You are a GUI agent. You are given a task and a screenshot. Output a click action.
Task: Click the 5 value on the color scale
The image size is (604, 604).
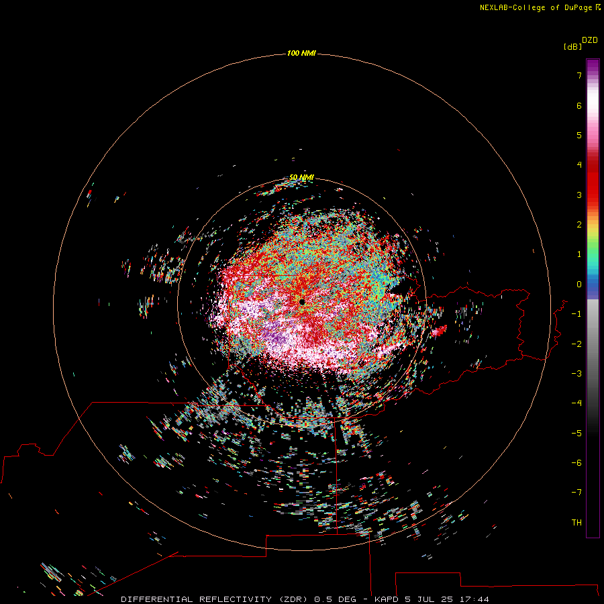click(x=579, y=135)
